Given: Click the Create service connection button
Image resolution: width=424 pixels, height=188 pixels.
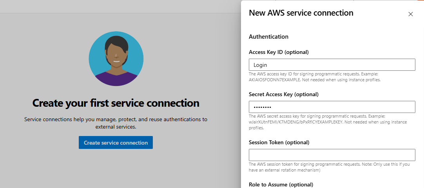Looking at the screenshot, I should (116, 142).
